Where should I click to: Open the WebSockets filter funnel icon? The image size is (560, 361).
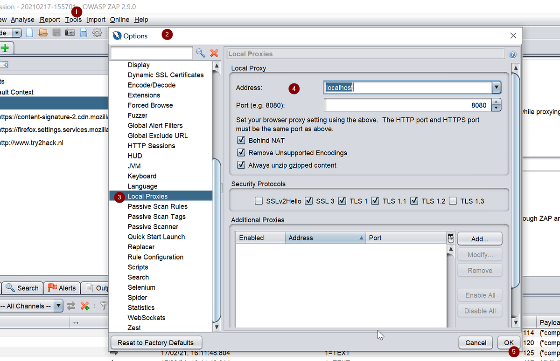(104, 306)
